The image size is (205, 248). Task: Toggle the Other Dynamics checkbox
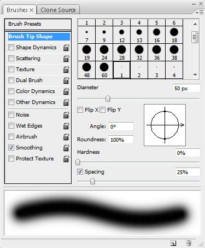[11, 102]
